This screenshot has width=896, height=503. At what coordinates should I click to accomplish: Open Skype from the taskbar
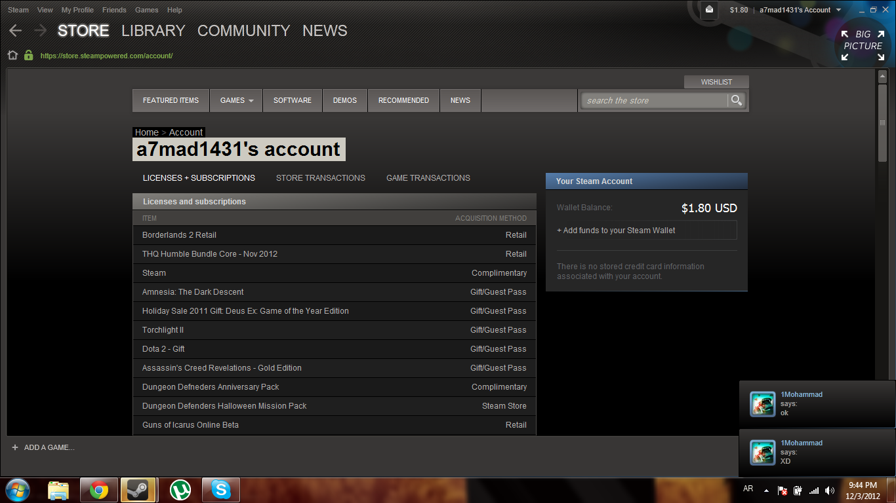pos(221,490)
